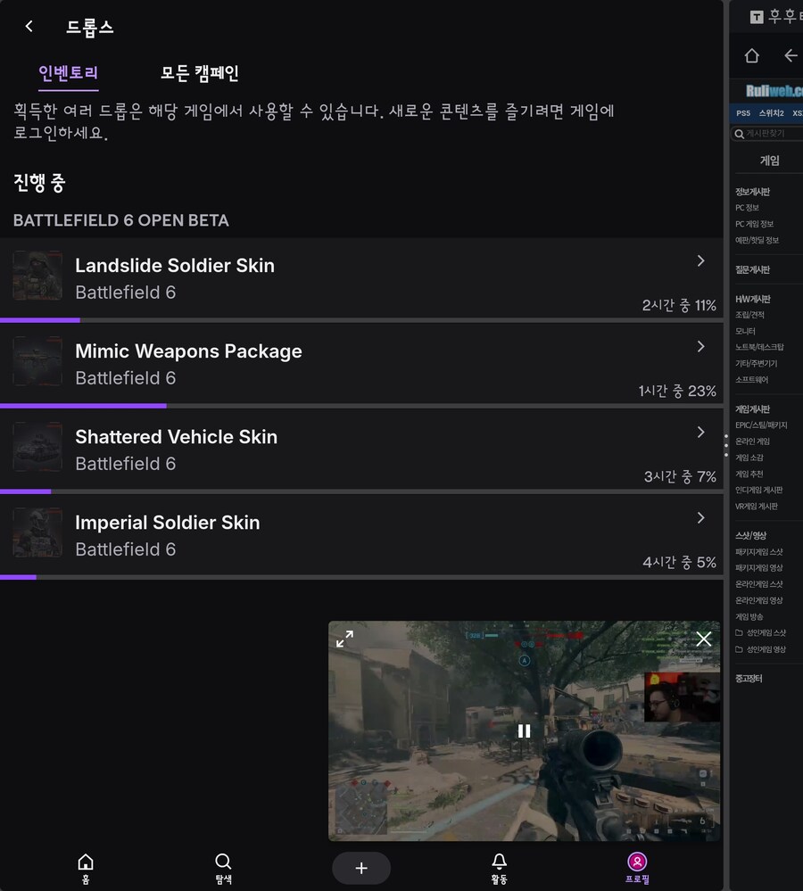
Task: Close the floating mini video player
Action: pyautogui.click(x=703, y=639)
